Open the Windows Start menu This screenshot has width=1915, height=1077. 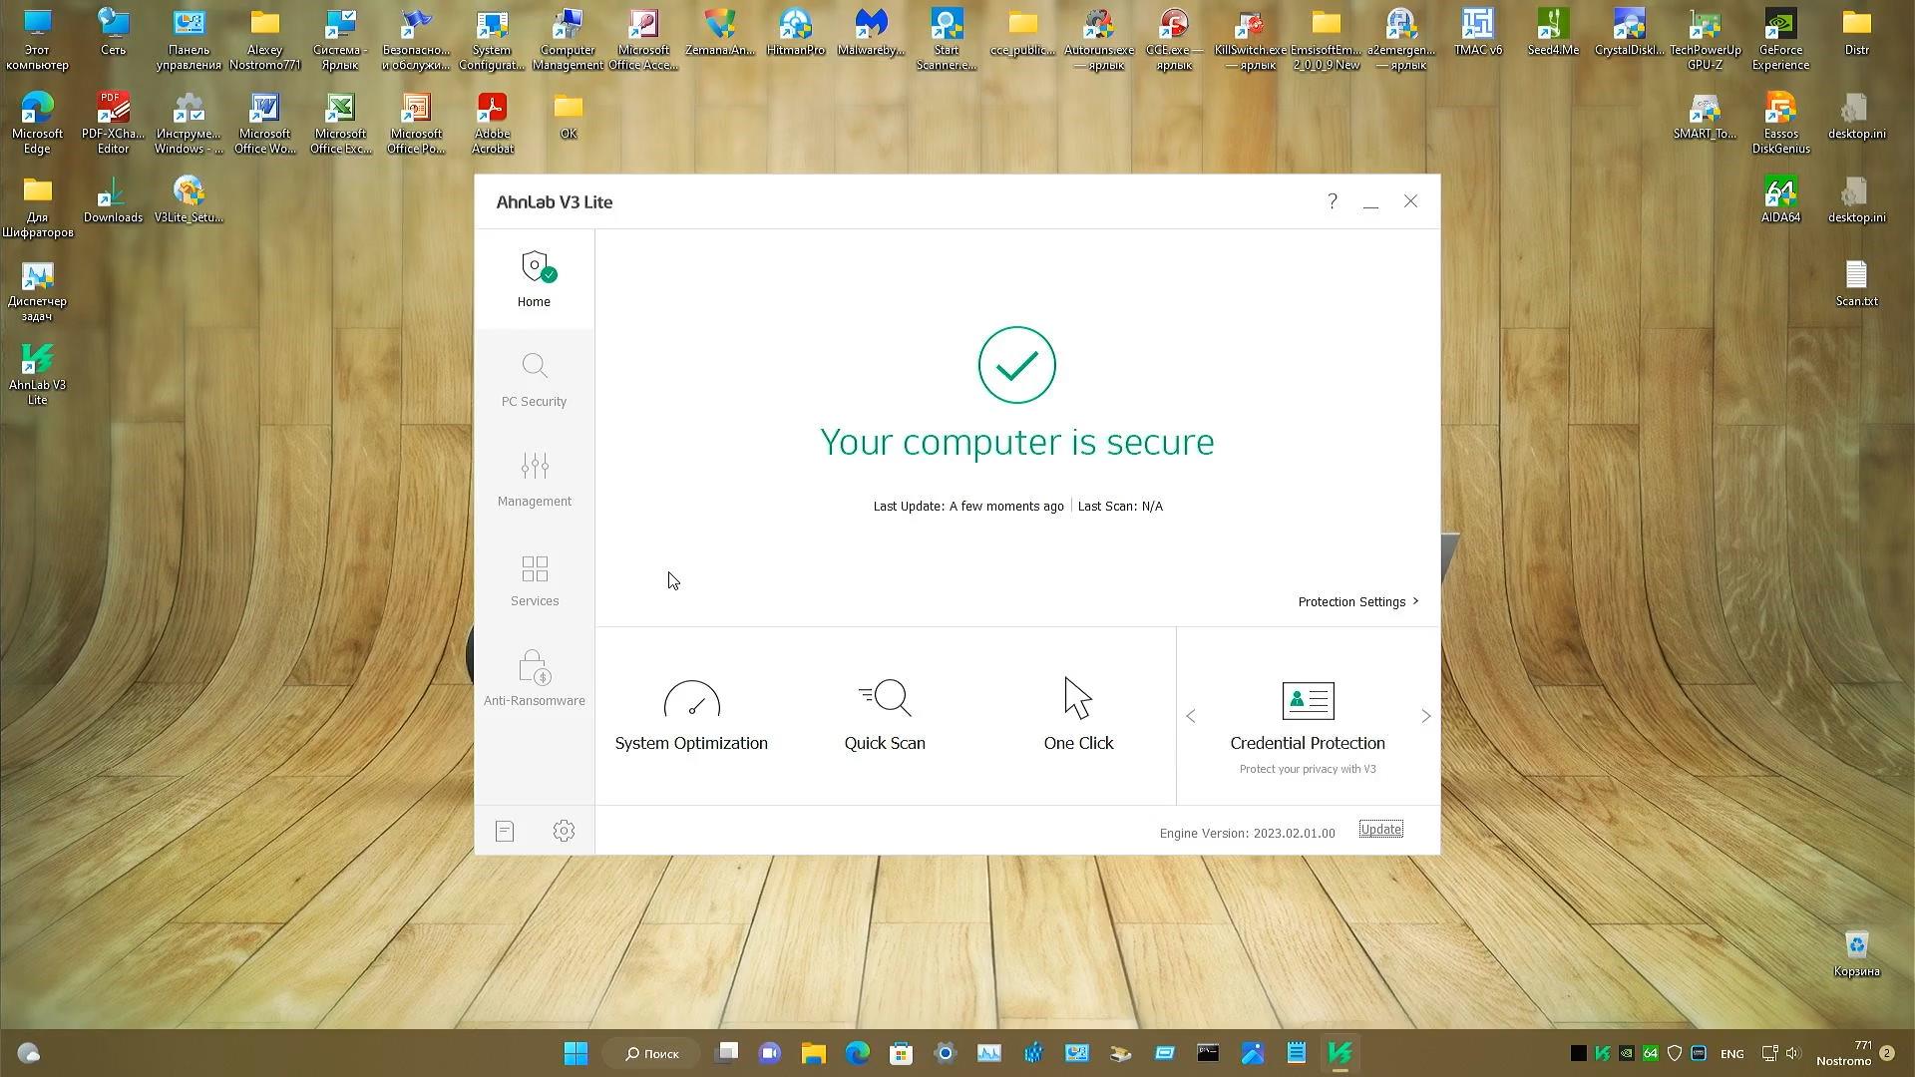pyautogui.click(x=576, y=1052)
